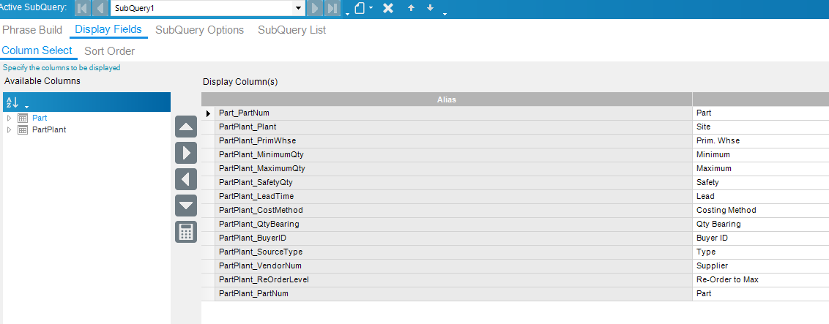Move the subquery down with the arrow
The image size is (829, 324).
[x=431, y=8]
